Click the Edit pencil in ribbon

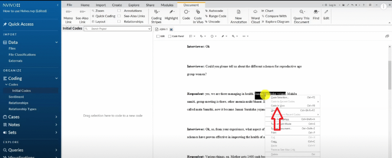pyautogui.click(x=326, y=15)
